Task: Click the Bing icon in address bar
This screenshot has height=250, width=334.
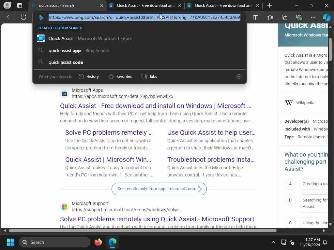Action: 41,17
